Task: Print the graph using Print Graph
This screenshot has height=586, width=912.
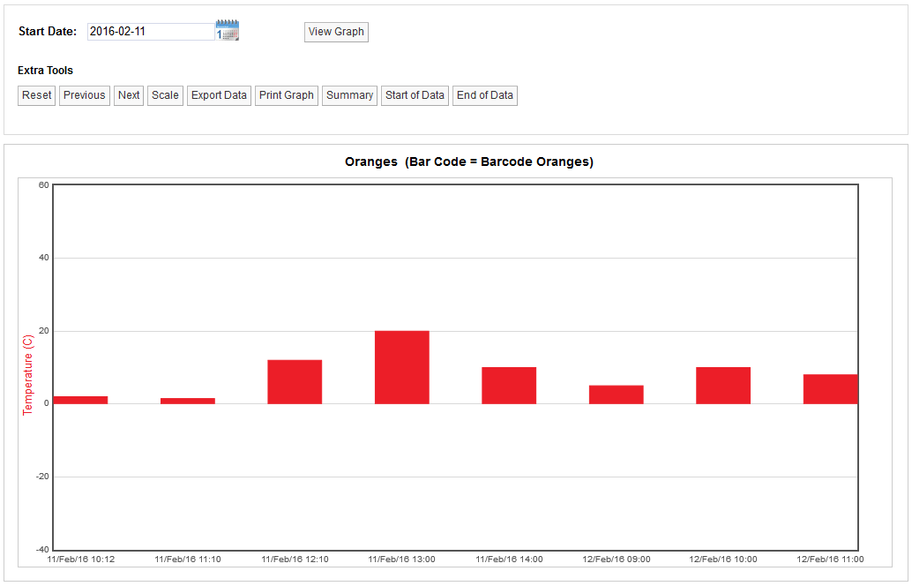Action: pos(287,95)
